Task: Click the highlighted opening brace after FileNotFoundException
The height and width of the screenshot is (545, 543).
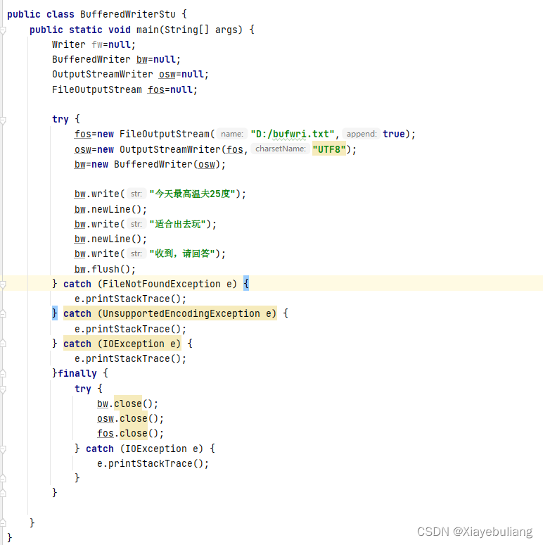Action: (x=245, y=284)
